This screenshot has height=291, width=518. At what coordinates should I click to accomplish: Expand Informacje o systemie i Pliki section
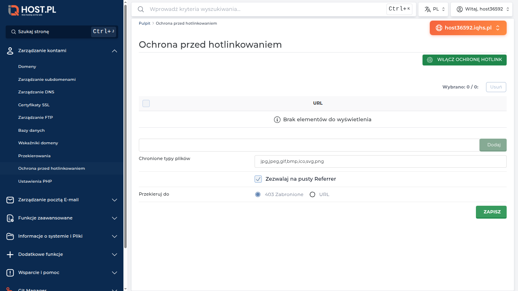tap(115, 236)
